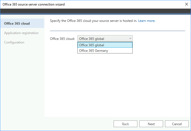Open the Learn more link
The image size is (191, 131).
146,21
